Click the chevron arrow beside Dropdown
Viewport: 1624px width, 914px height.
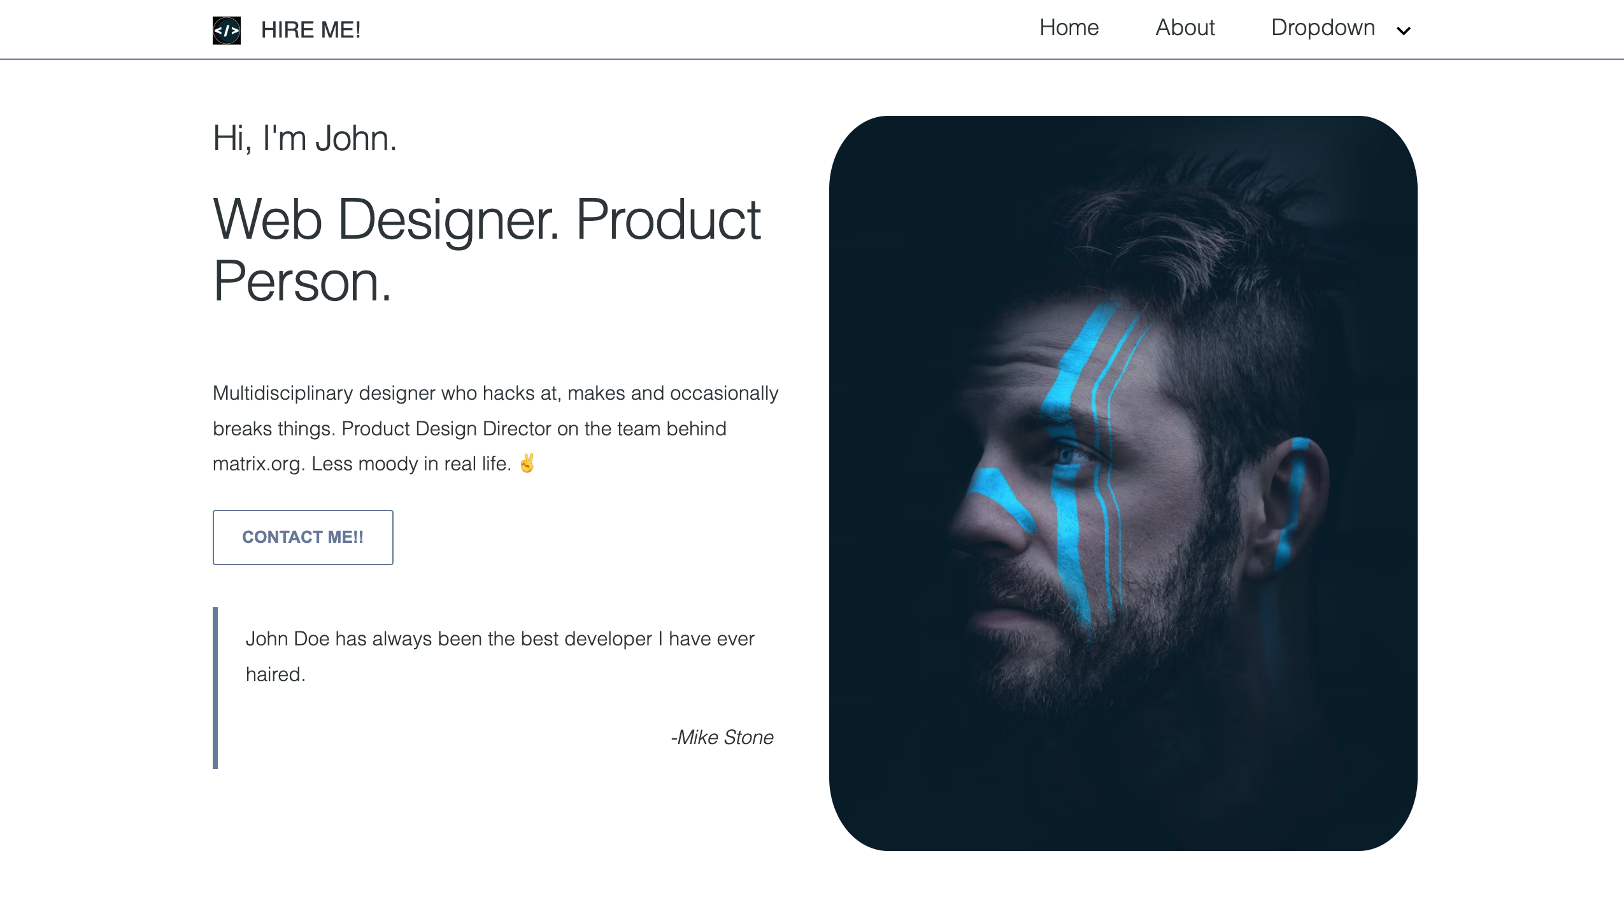click(x=1403, y=31)
